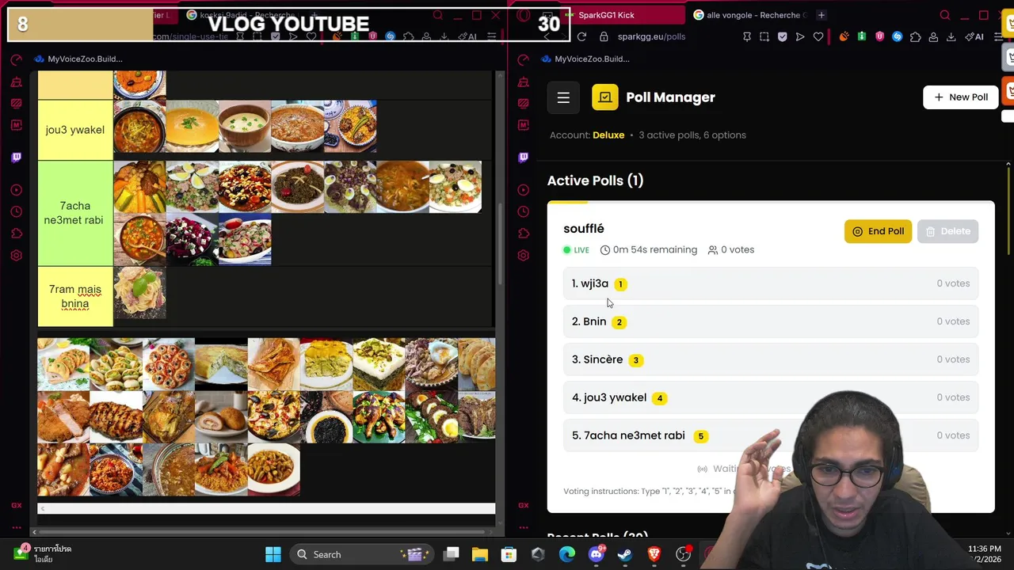The image size is (1014, 570).
Task: Select poll option 1. wji3a
Action: (x=771, y=283)
